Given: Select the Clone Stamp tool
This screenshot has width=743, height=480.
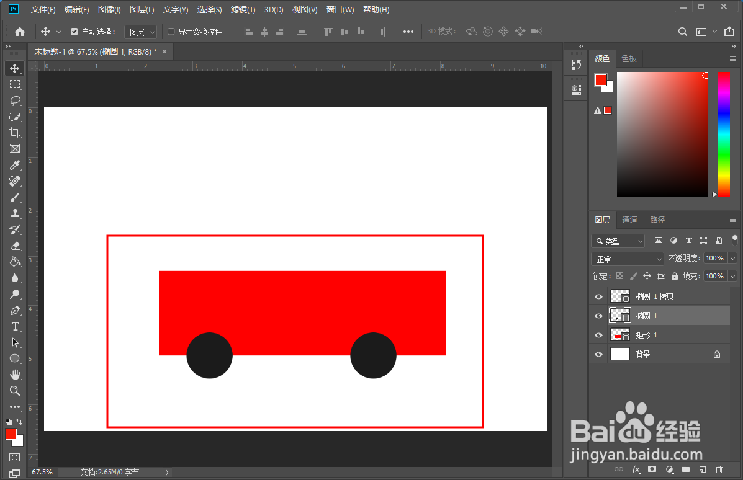Looking at the screenshot, I should [15, 213].
